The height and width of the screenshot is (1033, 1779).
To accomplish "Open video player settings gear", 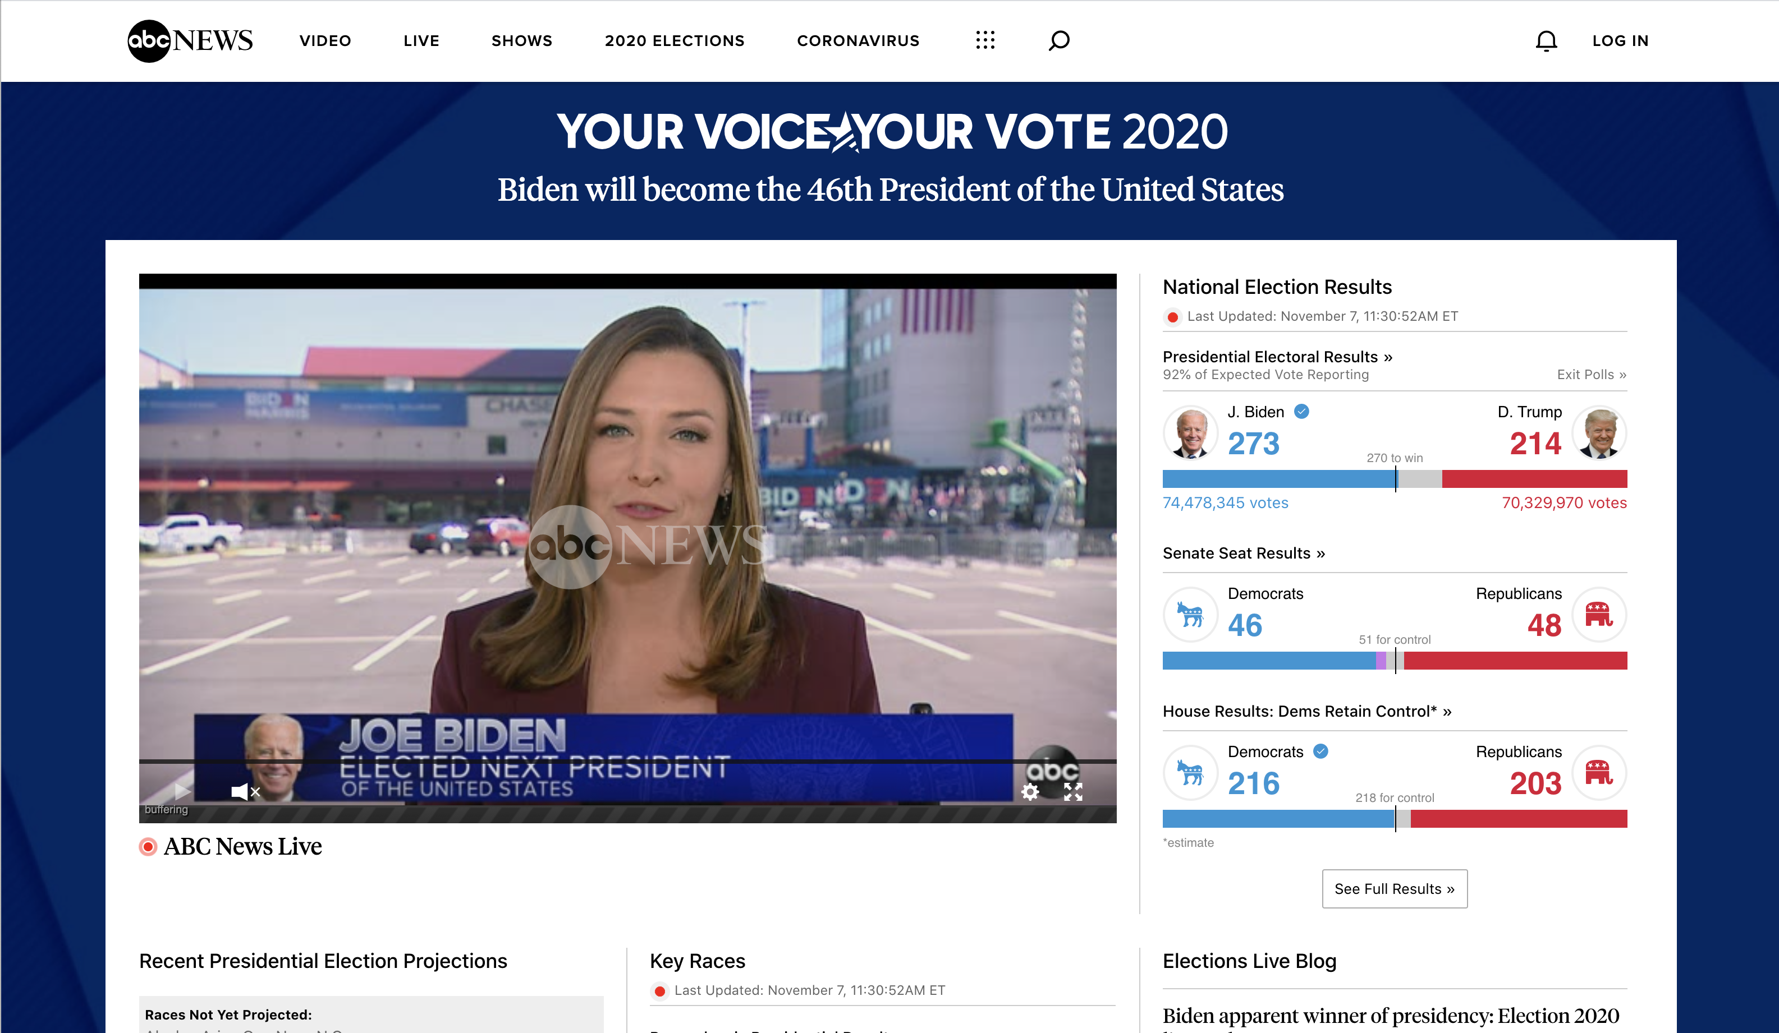I will pos(1030,792).
